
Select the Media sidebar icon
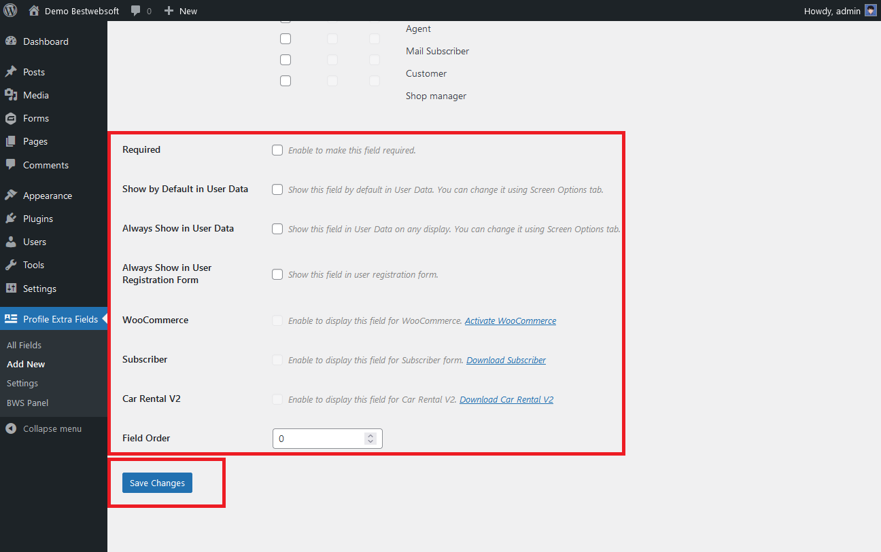point(11,95)
